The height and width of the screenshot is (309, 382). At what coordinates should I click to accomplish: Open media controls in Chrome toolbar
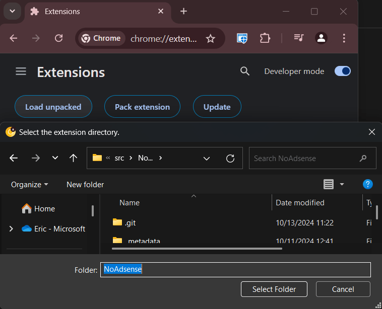coord(298,38)
